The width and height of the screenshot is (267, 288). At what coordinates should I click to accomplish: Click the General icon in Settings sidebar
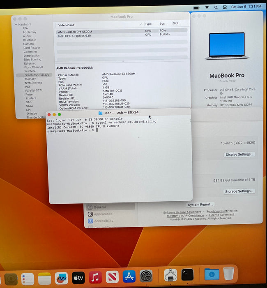(90, 207)
